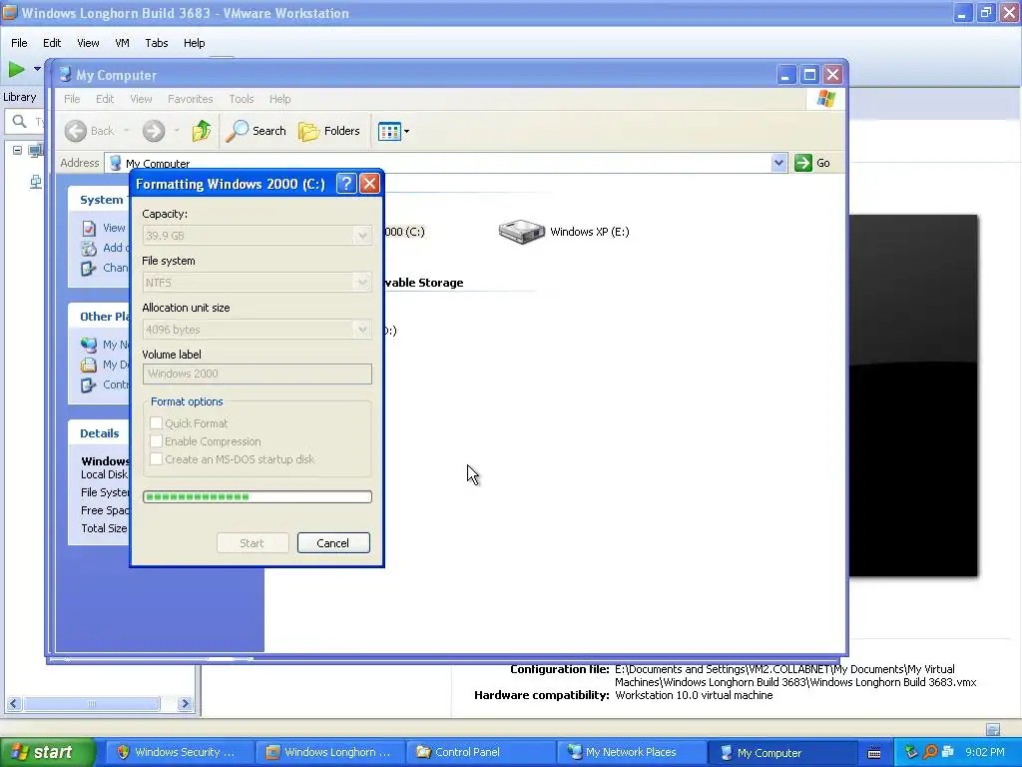Click the magnifier icon in system tray
Viewport: 1022px width, 767px height.
click(x=930, y=752)
